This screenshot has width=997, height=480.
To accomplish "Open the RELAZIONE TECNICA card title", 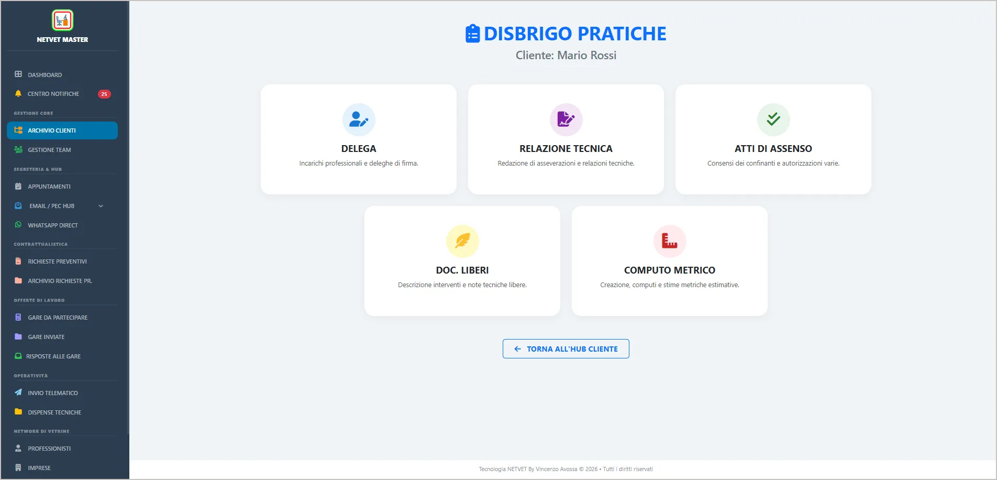I will click(x=566, y=149).
